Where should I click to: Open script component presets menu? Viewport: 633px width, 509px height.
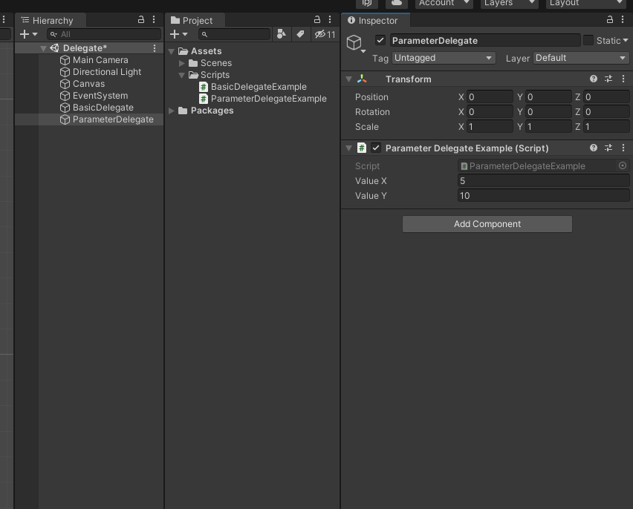coord(608,148)
